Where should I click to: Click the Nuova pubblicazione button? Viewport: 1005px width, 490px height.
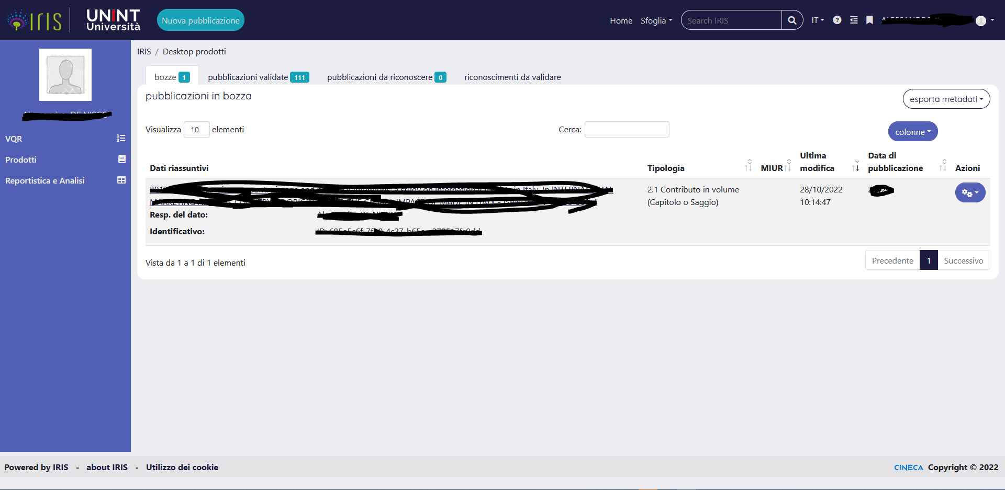pyautogui.click(x=200, y=20)
